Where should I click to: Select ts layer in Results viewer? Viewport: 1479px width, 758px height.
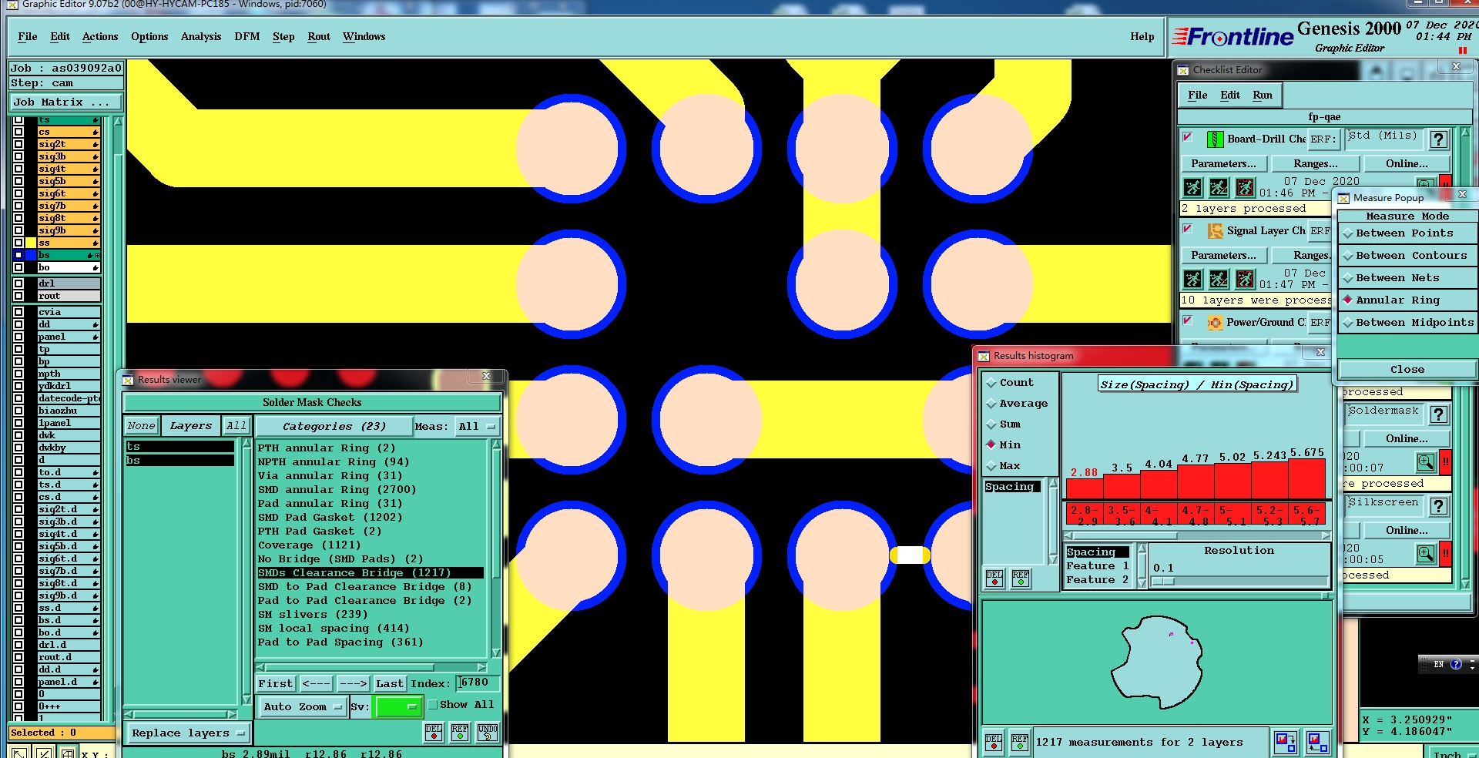(179, 447)
